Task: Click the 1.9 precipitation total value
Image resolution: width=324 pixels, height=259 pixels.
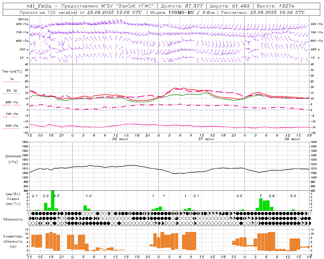Action: 89,196
